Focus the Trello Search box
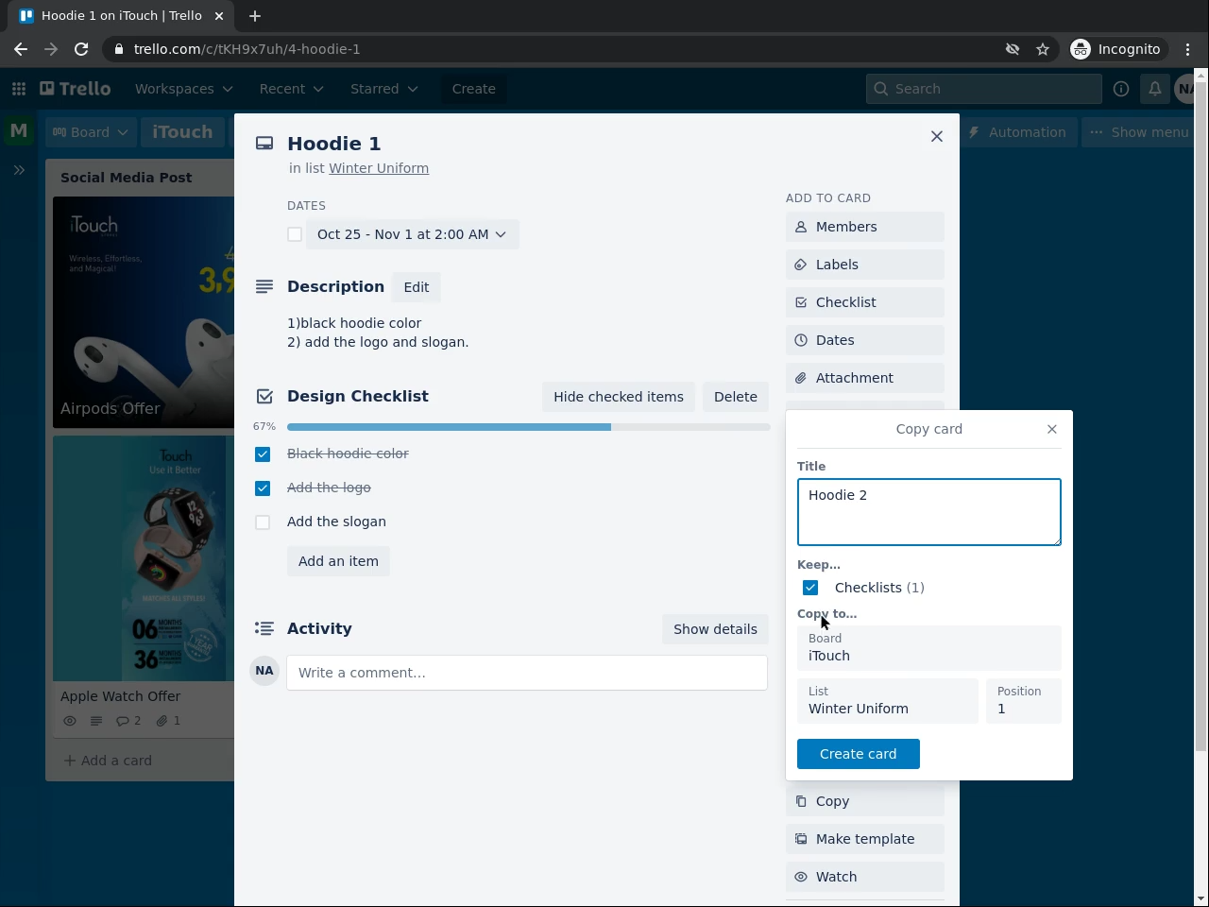This screenshot has height=907, width=1209. [x=984, y=89]
